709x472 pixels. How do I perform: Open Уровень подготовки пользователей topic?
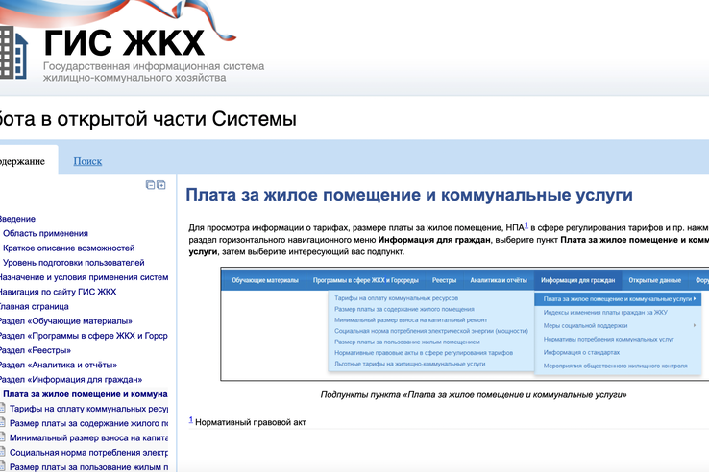74,263
